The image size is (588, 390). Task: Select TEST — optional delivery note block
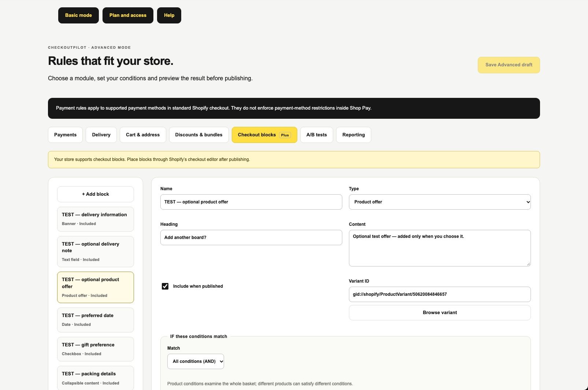pyautogui.click(x=96, y=251)
